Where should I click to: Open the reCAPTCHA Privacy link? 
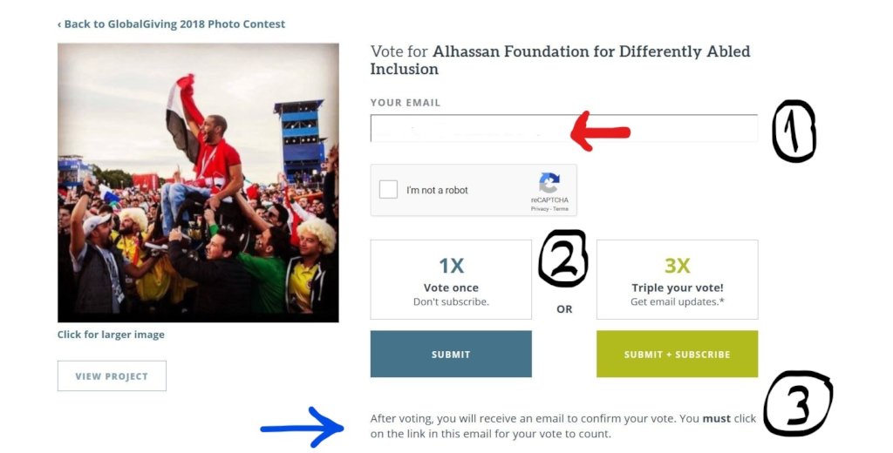click(x=539, y=209)
